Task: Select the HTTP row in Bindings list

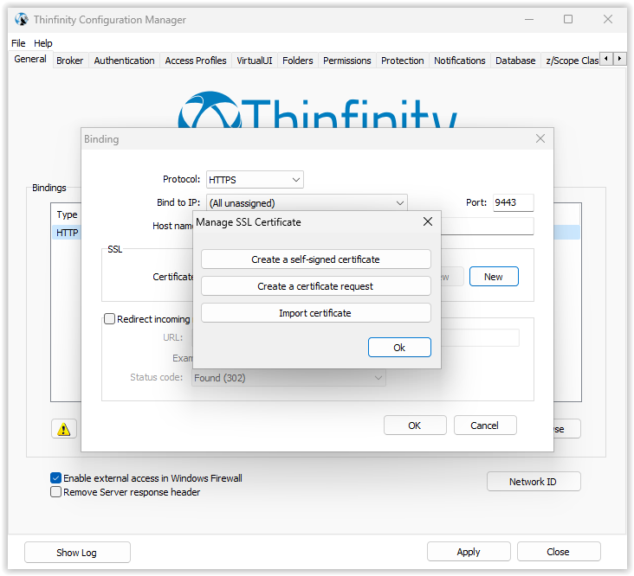Action: [67, 233]
